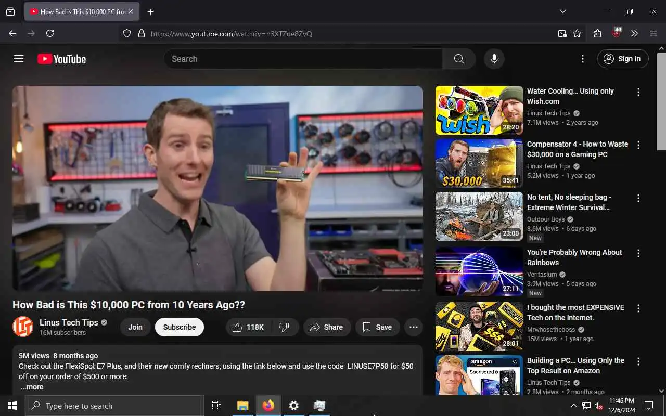Click the Share button
Image resolution: width=666 pixels, height=416 pixels.
pos(327,327)
